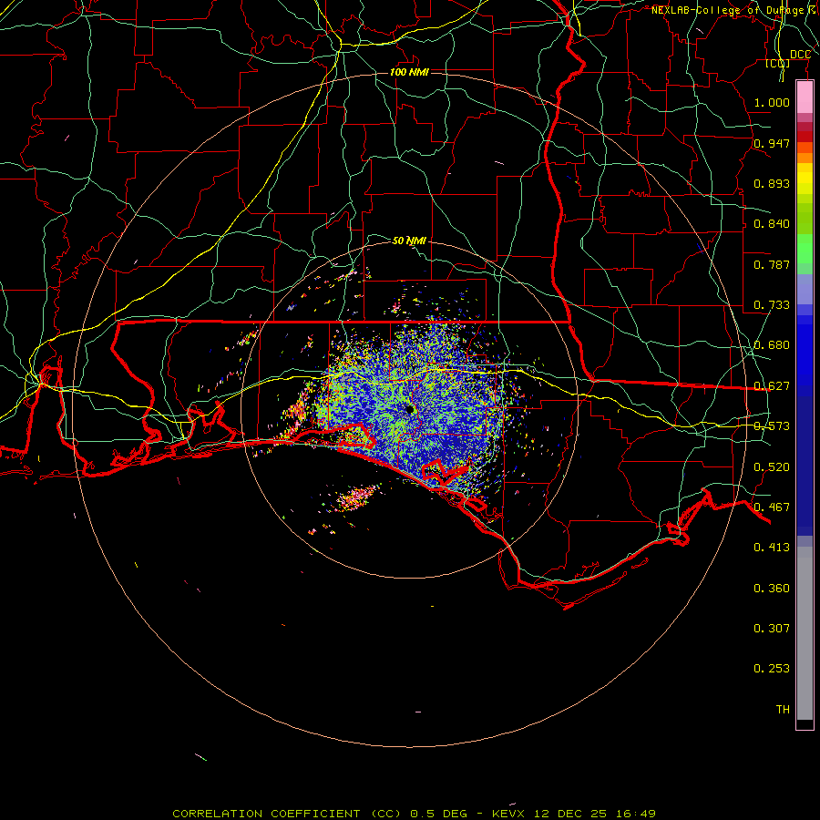820x820 pixels.
Task: Click the 0.520 scale label
Action: click(x=772, y=467)
